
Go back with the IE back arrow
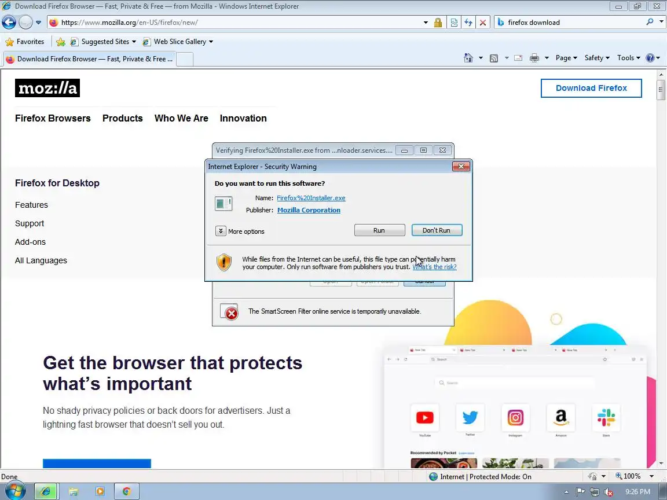pyautogui.click(x=9, y=22)
